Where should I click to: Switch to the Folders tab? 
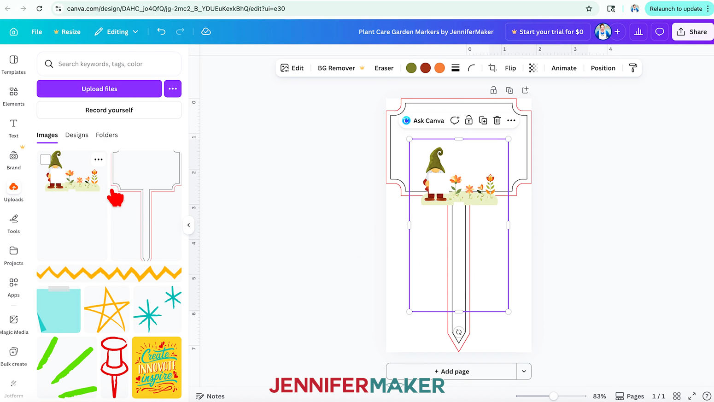pyautogui.click(x=107, y=135)
